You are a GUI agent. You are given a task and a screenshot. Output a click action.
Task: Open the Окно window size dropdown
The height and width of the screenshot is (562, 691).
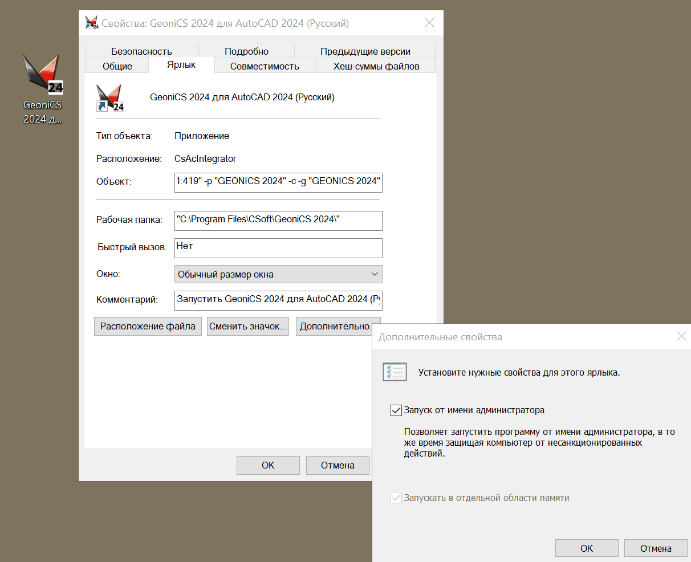[x=278, y=274]
